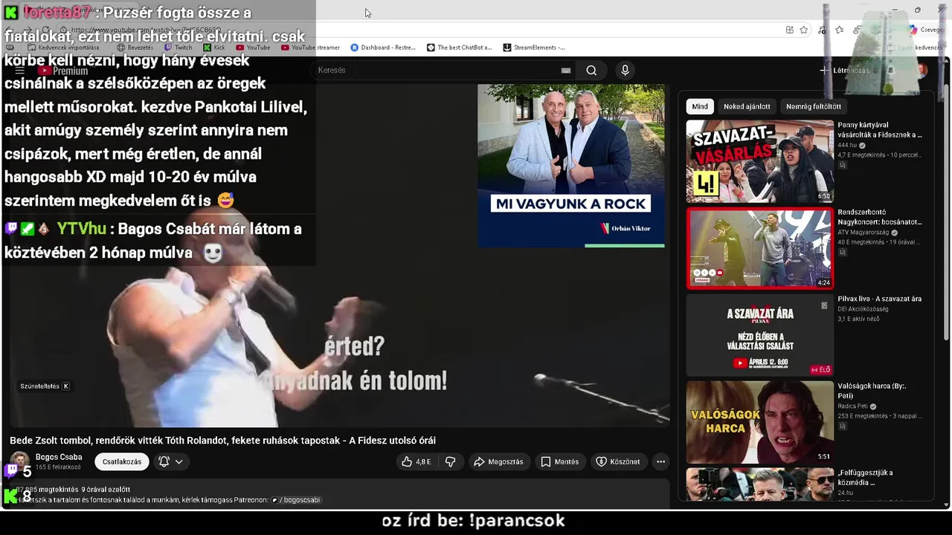Viewport: 952px width, 535px height.
Task: Click the Megosztás share button
Action: [498, 461]
